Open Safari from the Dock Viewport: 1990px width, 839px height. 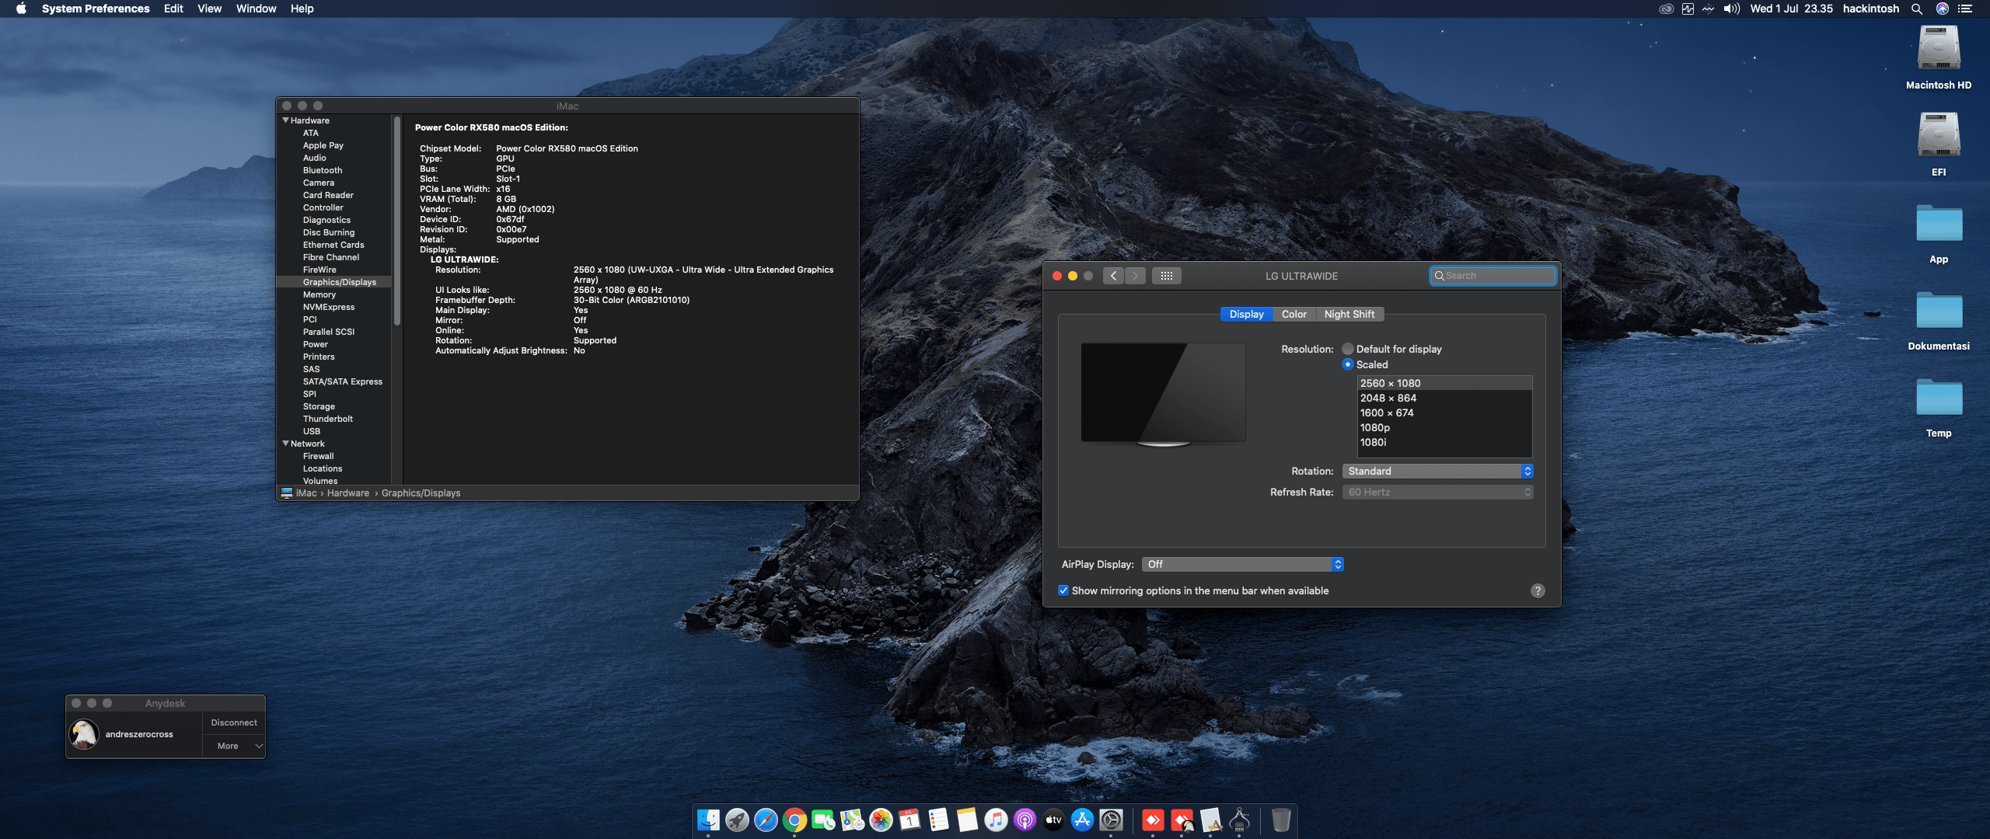click(766, 820)
